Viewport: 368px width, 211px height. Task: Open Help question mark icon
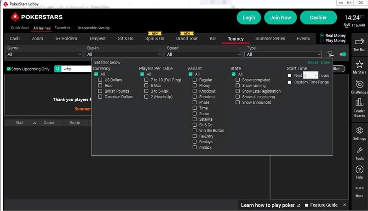[359, 170]
